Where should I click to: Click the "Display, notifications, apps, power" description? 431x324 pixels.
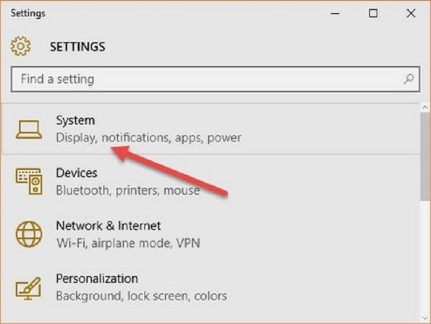point(148,138)
